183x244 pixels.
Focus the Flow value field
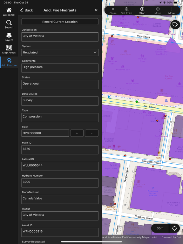45,133
